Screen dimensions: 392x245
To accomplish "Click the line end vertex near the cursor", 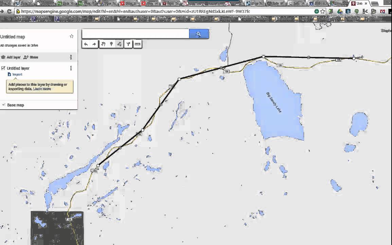I will (354, 58).
